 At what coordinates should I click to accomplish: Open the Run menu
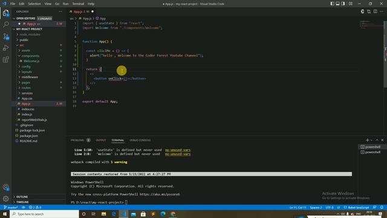[66, 4]
